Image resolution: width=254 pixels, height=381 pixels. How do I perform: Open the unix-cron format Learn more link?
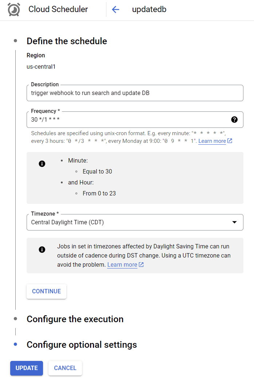tap(212, 141)
